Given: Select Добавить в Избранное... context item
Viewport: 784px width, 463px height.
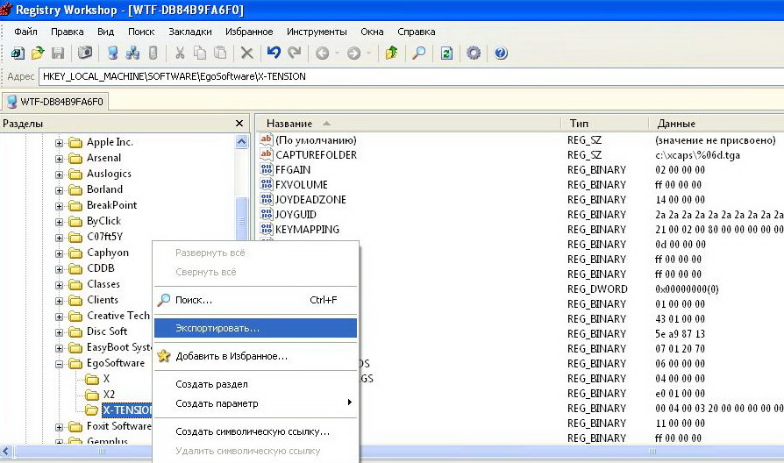Looking at the screenshot, I should tap(232, 356).
